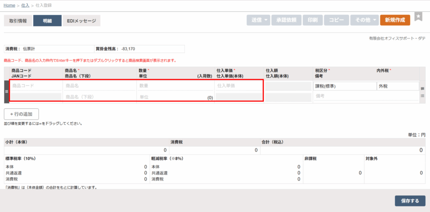Click the 行の追加 button
Viewport: 430px width, 212px height.
coord(21,114)
